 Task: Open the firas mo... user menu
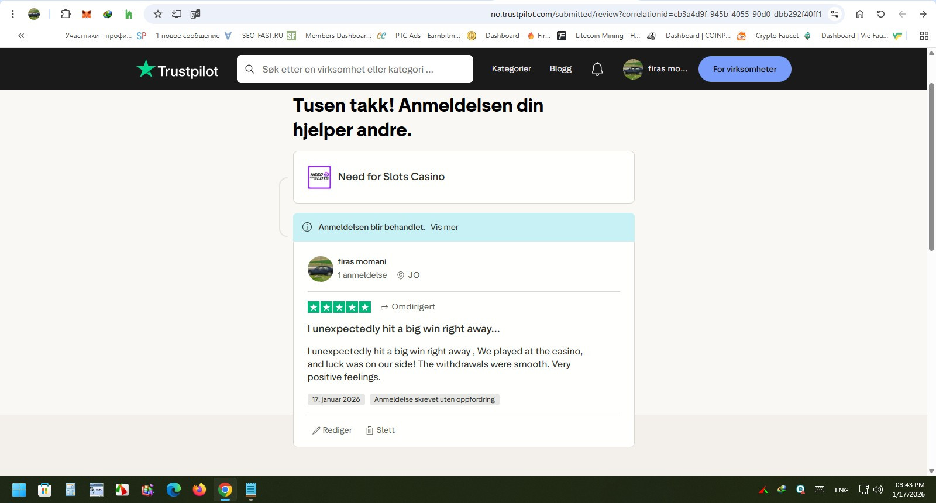(655, 69)
